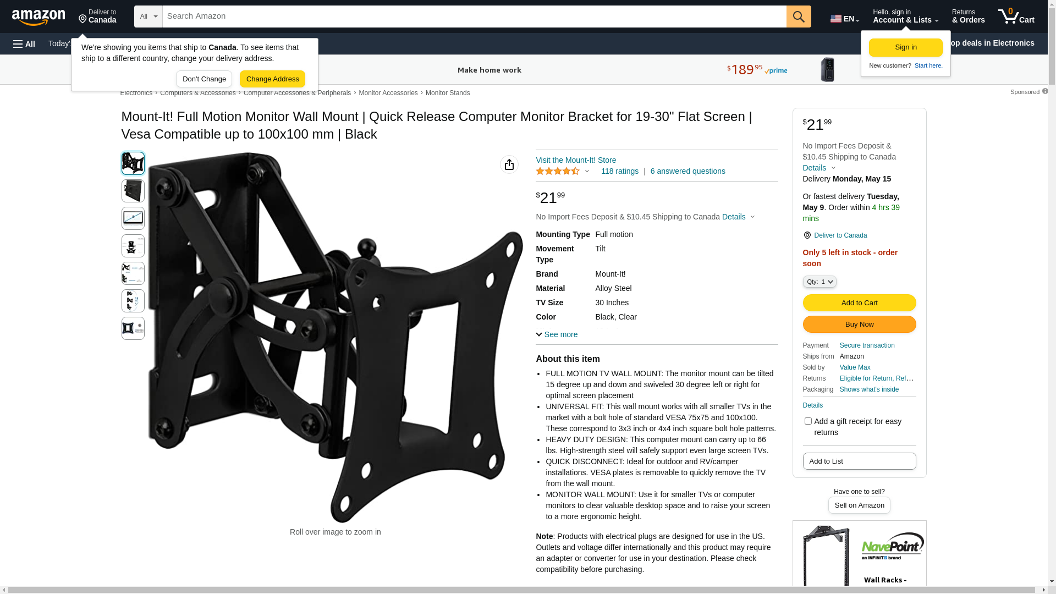Open Returns & Orders
Screen dimensions: 1056x594
(x=969, y=16)
